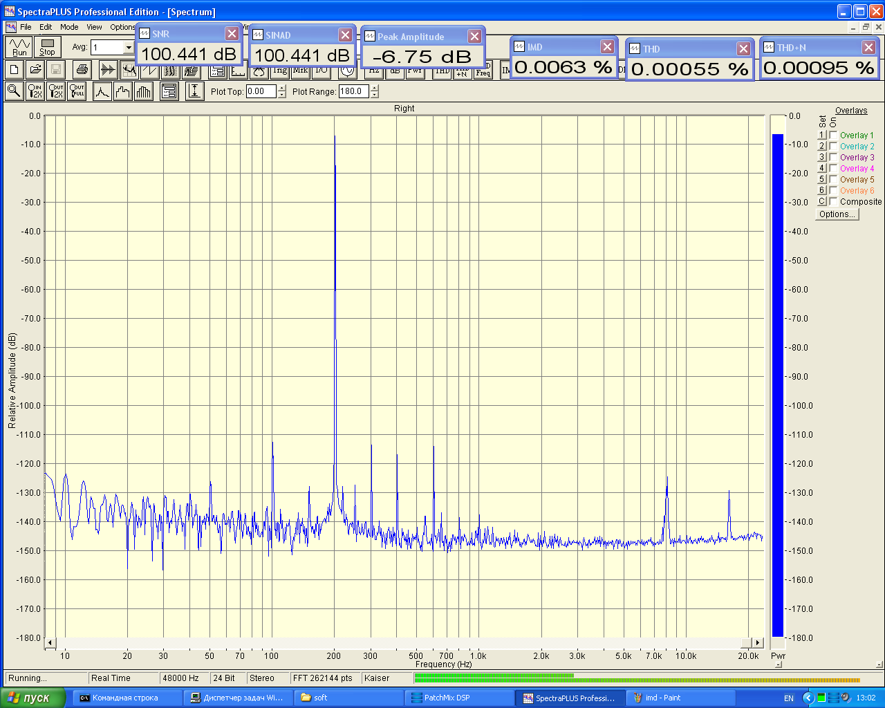Click the Run button to start analysis
This screenshot has width=885, height=708.
(x=19, y=47)
